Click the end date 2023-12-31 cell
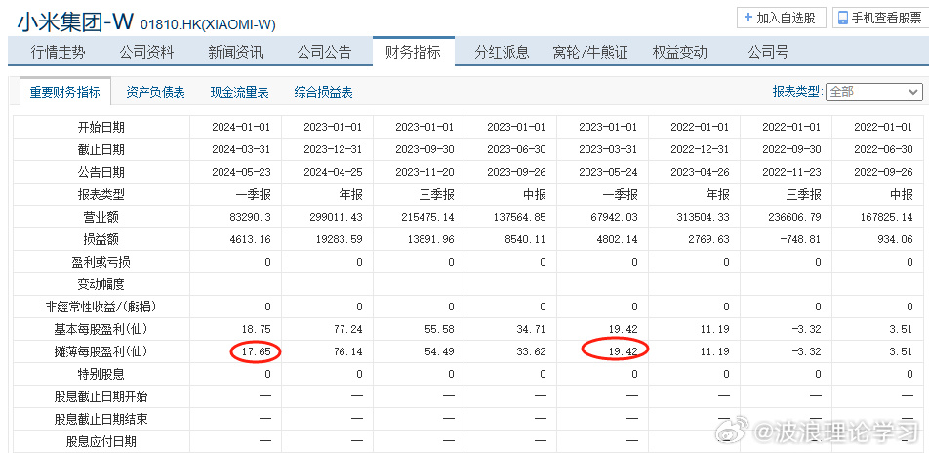Image resolution: width=929 pixels, height=453 pixels. coord(333,149)
